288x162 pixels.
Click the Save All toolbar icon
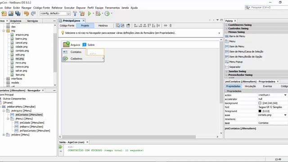pyautogui.click(x=18, y=13)
